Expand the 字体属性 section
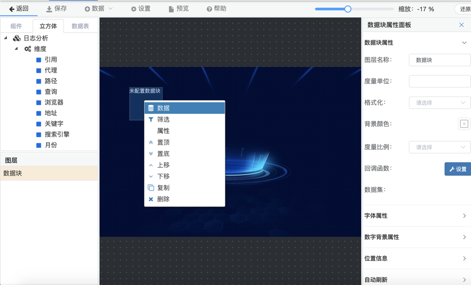Screen dimensions: 471x285 tap(416, 216)
